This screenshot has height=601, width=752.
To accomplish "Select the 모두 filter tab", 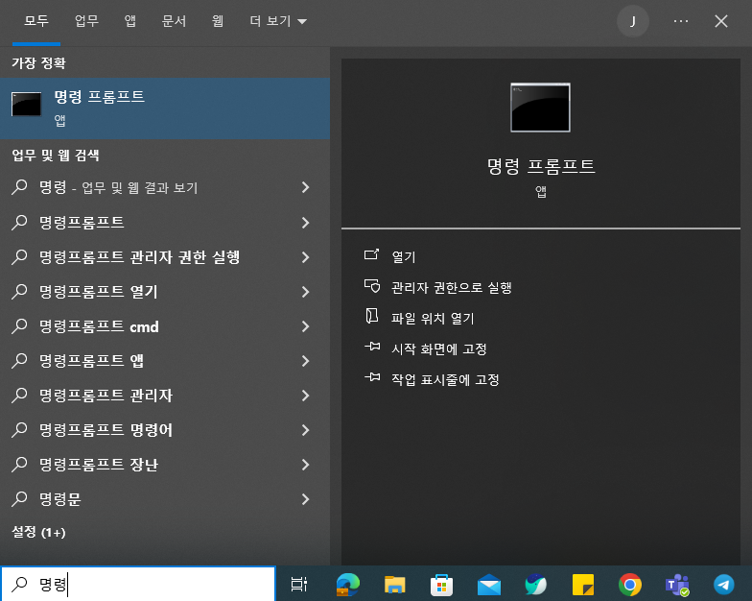I will (x=36, y=21).
